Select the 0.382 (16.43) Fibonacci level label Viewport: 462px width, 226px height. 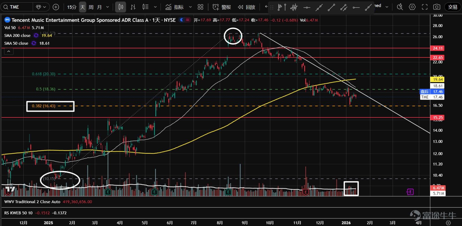pyautogui.click(x=44, y=106)
